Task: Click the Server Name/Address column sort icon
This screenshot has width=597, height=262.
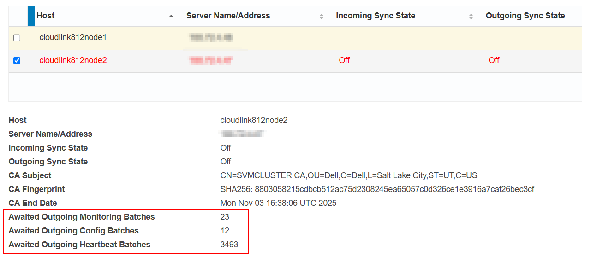Action: click(321, 17)
